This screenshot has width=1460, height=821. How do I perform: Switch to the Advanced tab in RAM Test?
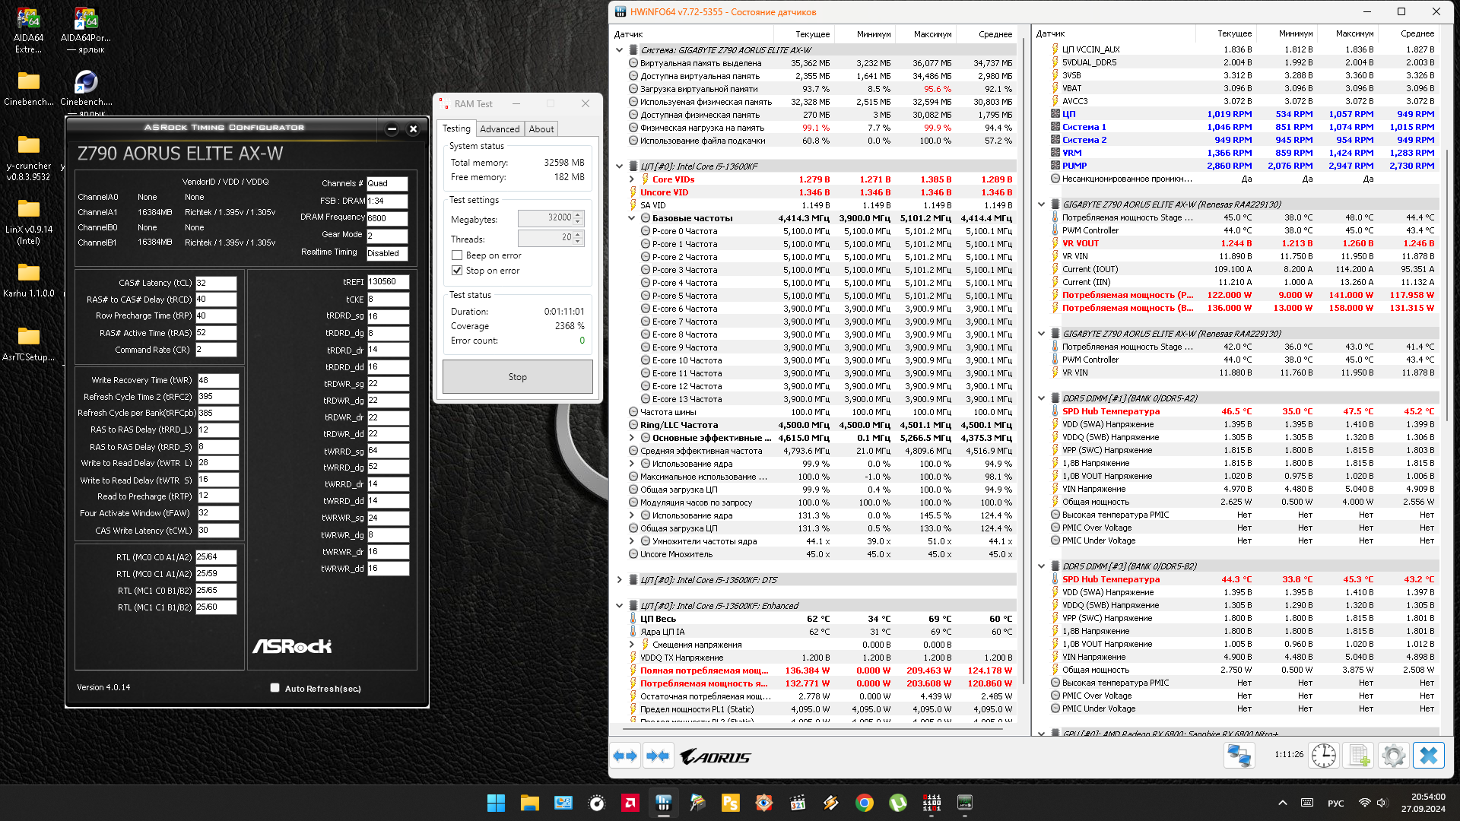point(500,129)
